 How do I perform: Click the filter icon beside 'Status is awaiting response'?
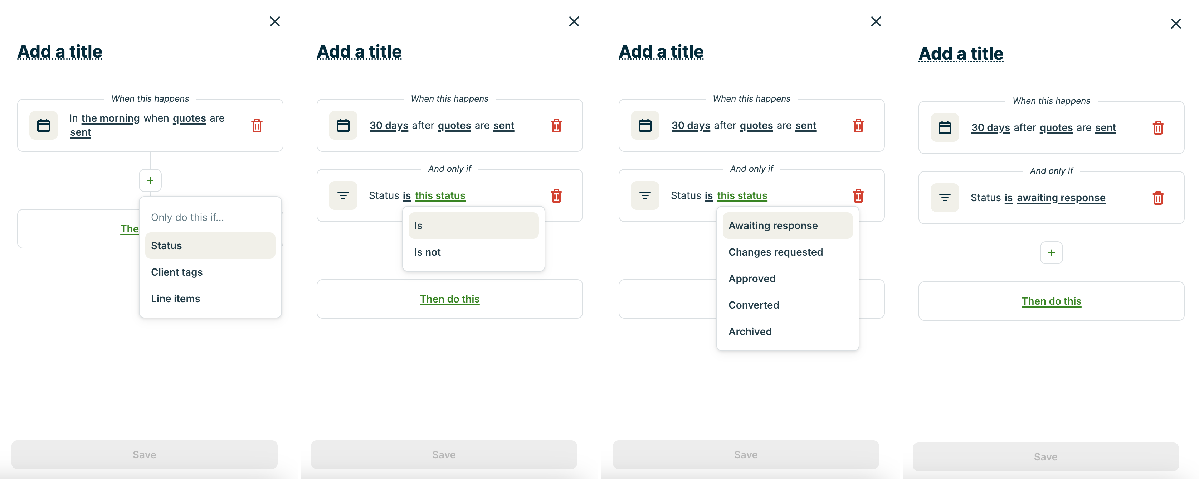pyautogui.click(x=944, y=198)
